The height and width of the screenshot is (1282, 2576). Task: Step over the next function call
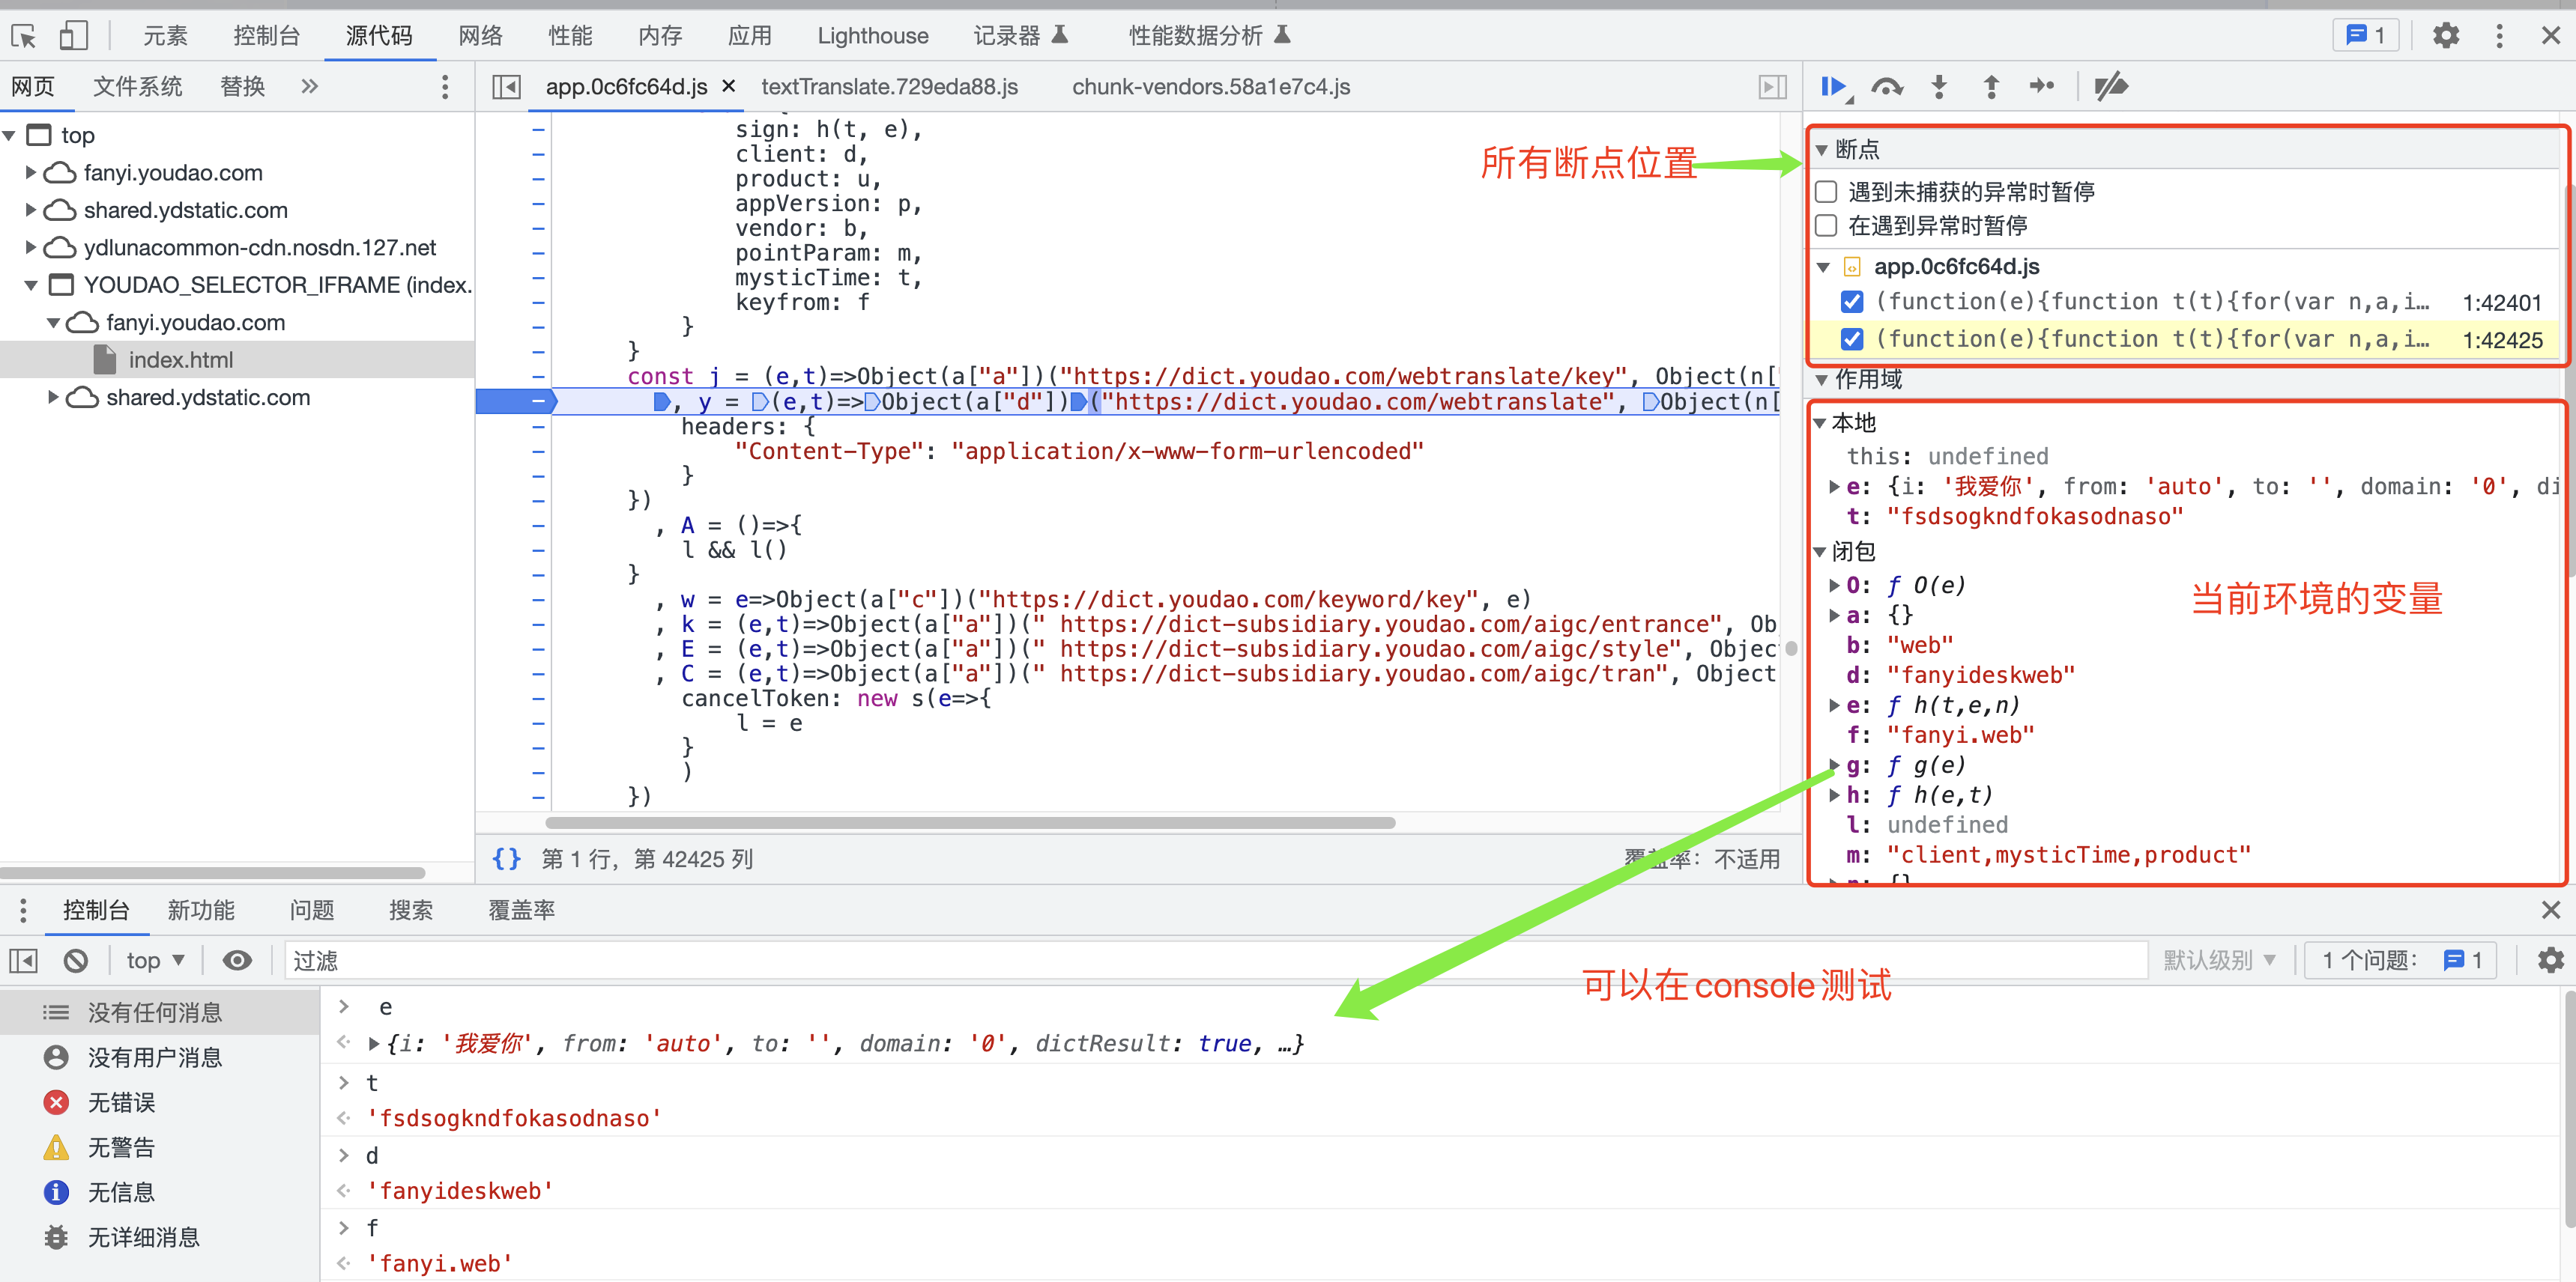pos(1887,87)
